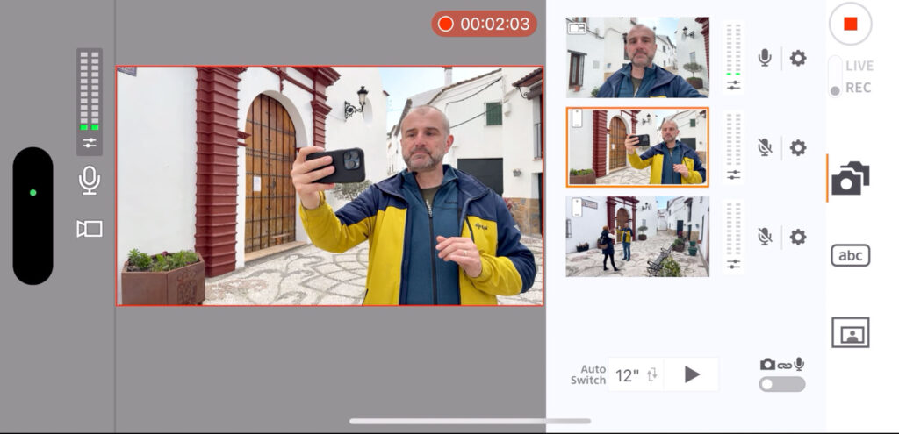Start Auto Switch with the play button

pyautogui.click(x=692, y=375)
